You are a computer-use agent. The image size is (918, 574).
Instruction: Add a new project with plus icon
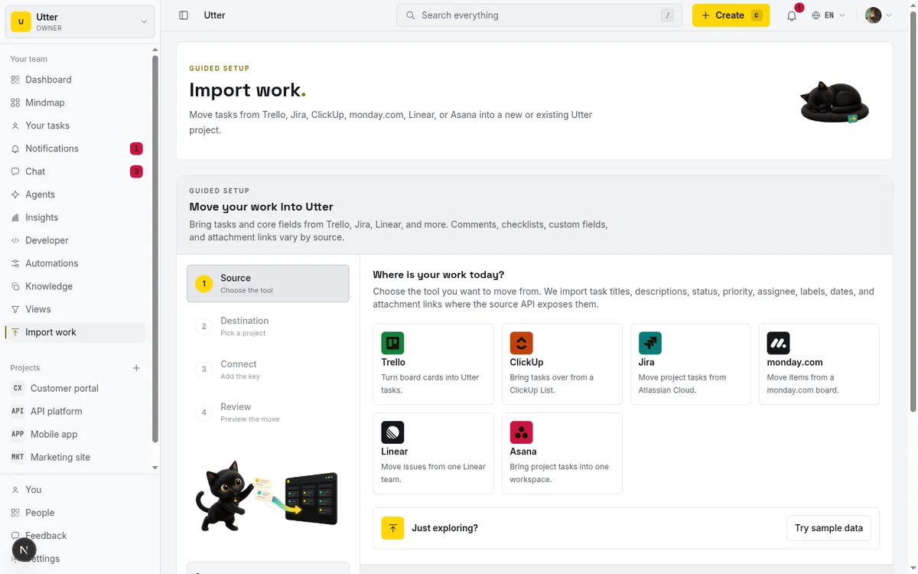(x=136, y=368)
